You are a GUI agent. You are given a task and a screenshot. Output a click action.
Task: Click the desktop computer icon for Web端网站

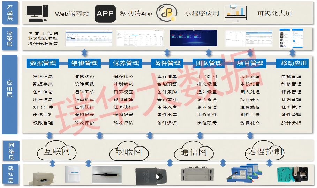(38, 13)
